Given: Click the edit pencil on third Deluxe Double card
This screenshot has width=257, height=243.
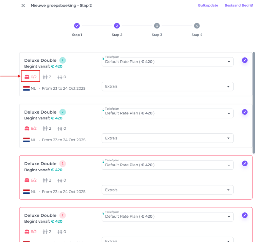Looking at the screenshot, I should pos(245,164).
